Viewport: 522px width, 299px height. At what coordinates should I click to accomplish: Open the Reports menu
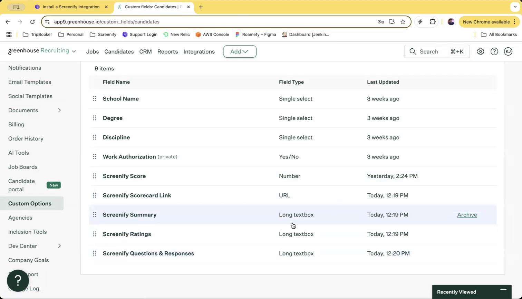[167, 51]
